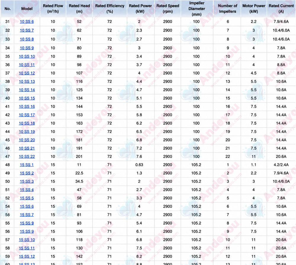296x265 pixels.
Task: Click the Number of Impellers header
Action: pos(227,9)
